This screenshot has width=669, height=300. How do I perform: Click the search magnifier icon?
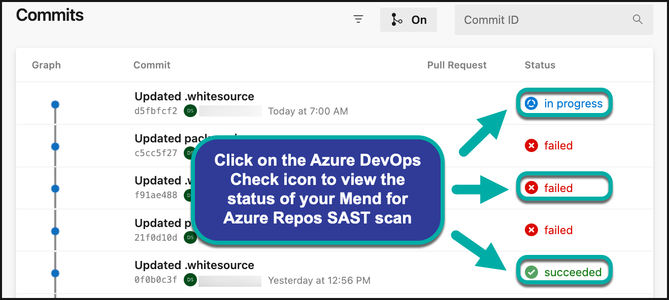tap(638, 20)
